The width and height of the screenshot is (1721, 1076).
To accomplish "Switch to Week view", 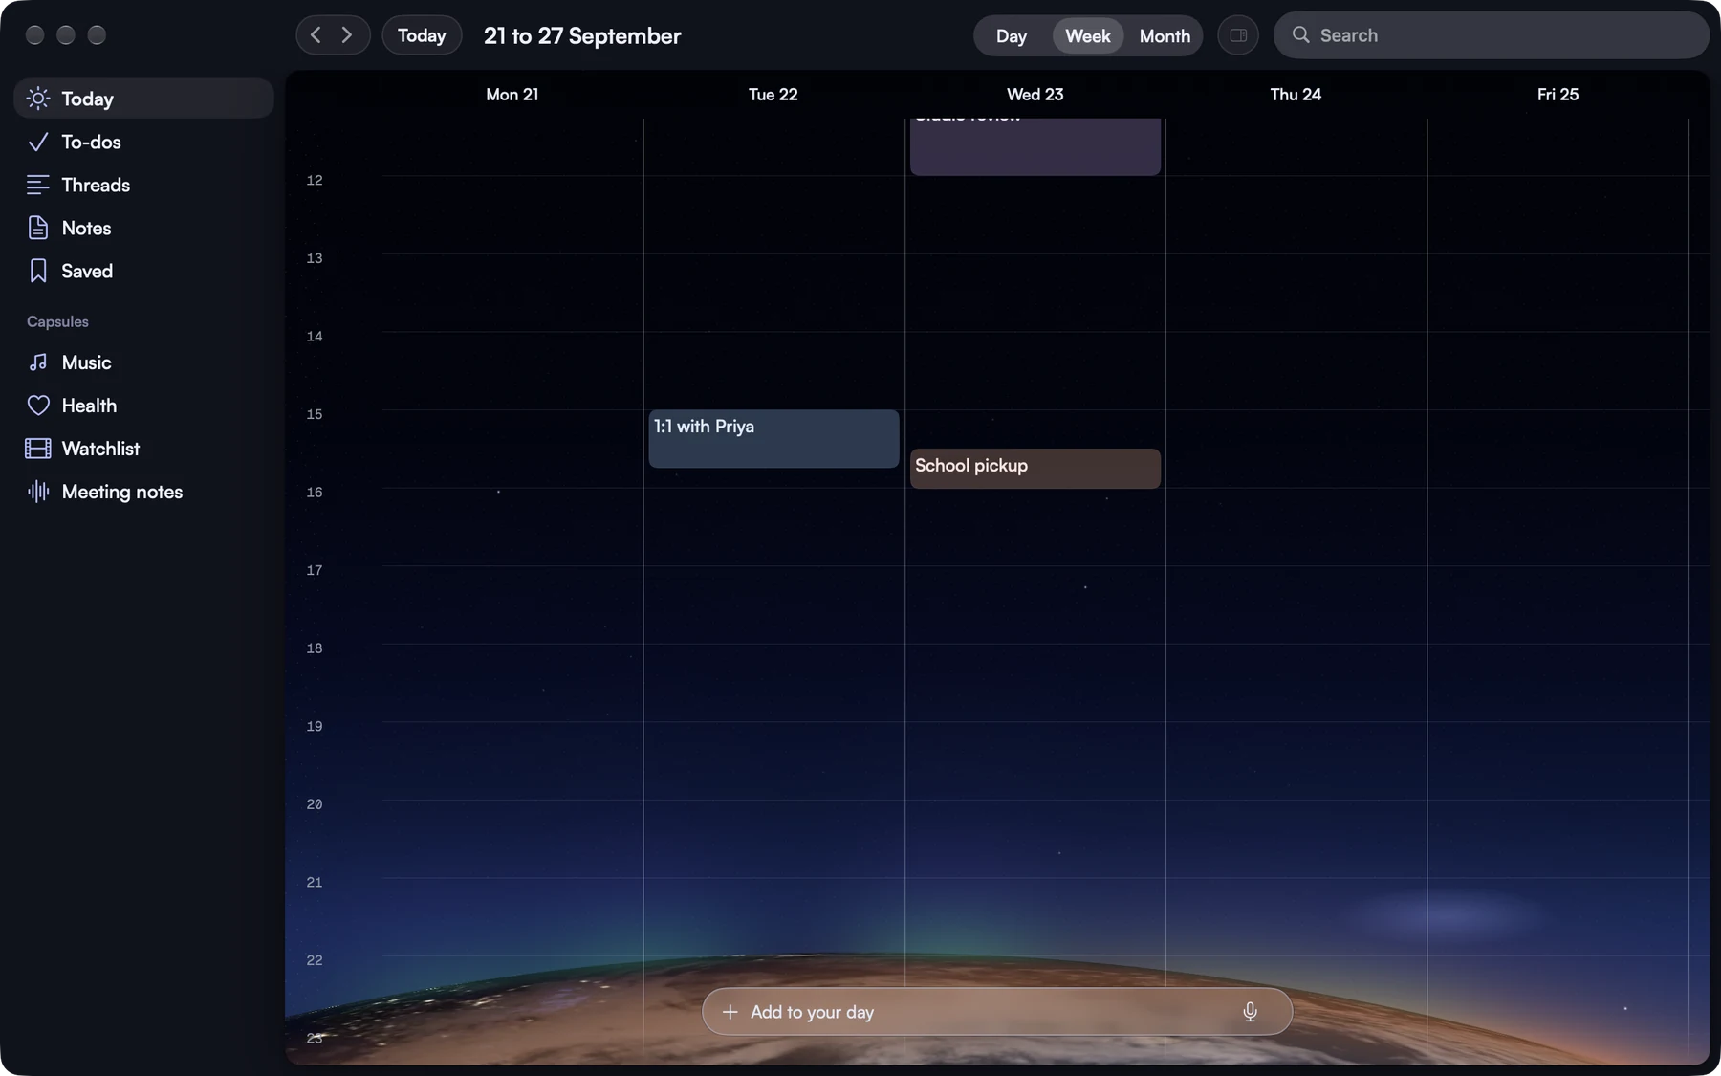I will (1088, 35).
